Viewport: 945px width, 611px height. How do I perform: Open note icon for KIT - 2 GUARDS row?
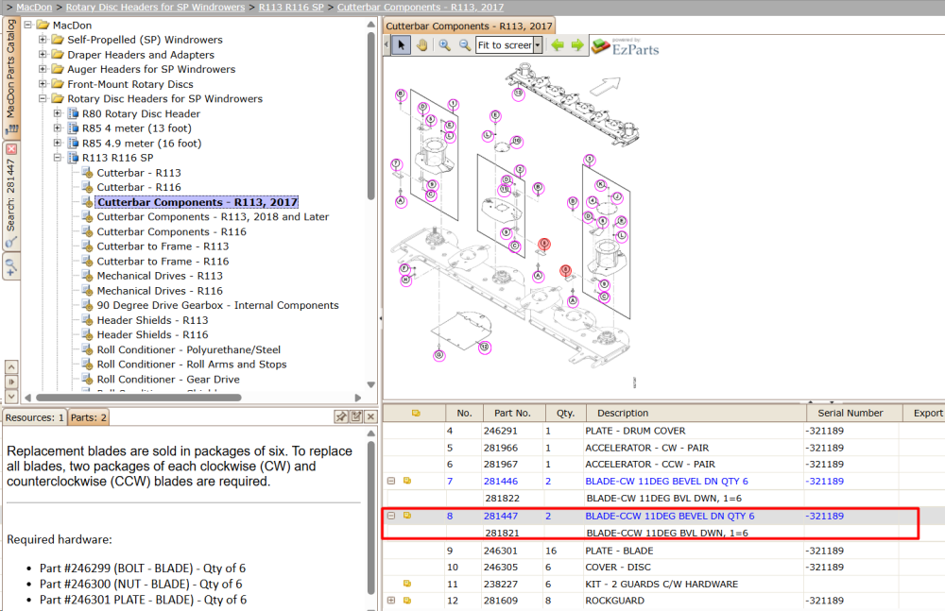pos(407,584)
